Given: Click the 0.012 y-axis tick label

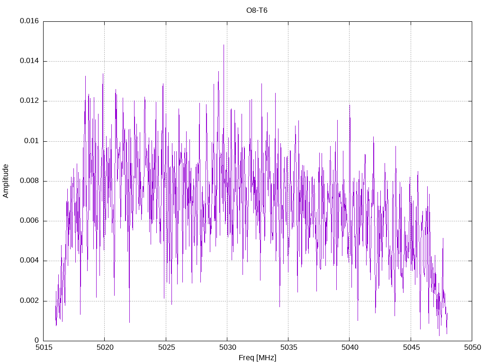Looking at the screenshot, I should [29, 101].
